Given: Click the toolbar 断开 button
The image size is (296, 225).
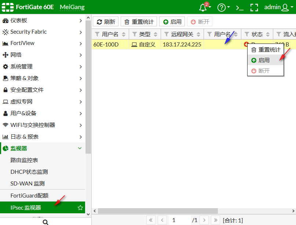Looking at the screenshot, I should pyautogui.click(x=200, y=22).
